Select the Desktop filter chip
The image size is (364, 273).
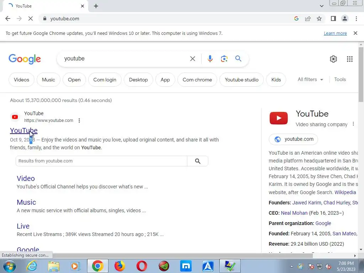tap(138, 80)
